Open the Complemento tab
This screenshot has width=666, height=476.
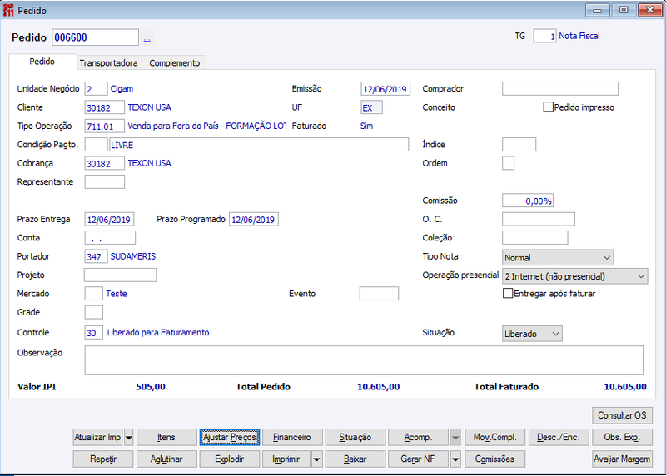(175, 63)
